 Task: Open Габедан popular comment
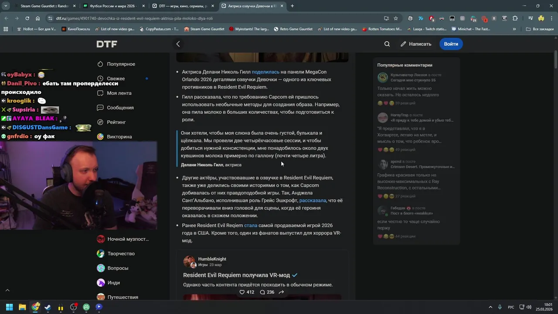point(416,222)
